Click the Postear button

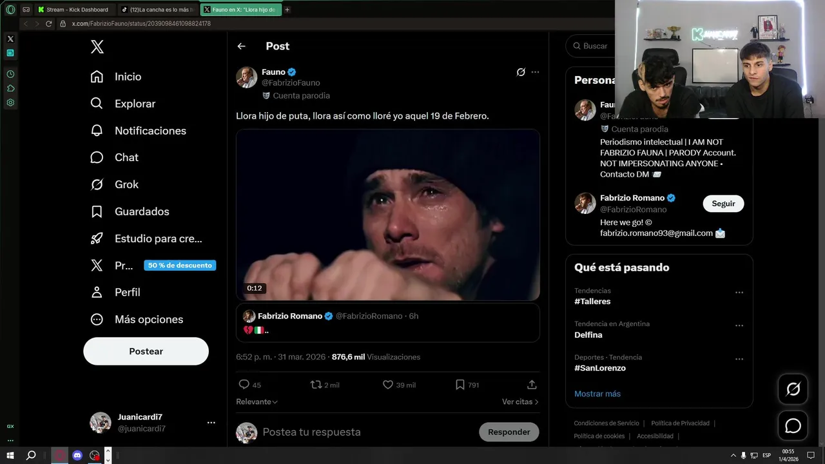point(146,351)
